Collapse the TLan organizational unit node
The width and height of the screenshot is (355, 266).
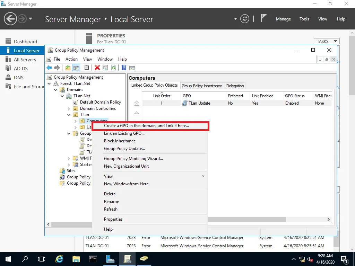[x=69, y=115]
